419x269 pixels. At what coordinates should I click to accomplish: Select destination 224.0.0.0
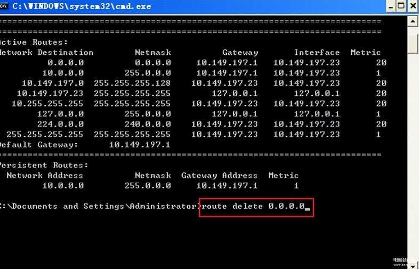point(61,124)
